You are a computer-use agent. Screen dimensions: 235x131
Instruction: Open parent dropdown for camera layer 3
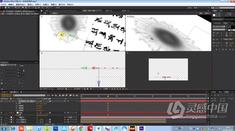(72, 117)
